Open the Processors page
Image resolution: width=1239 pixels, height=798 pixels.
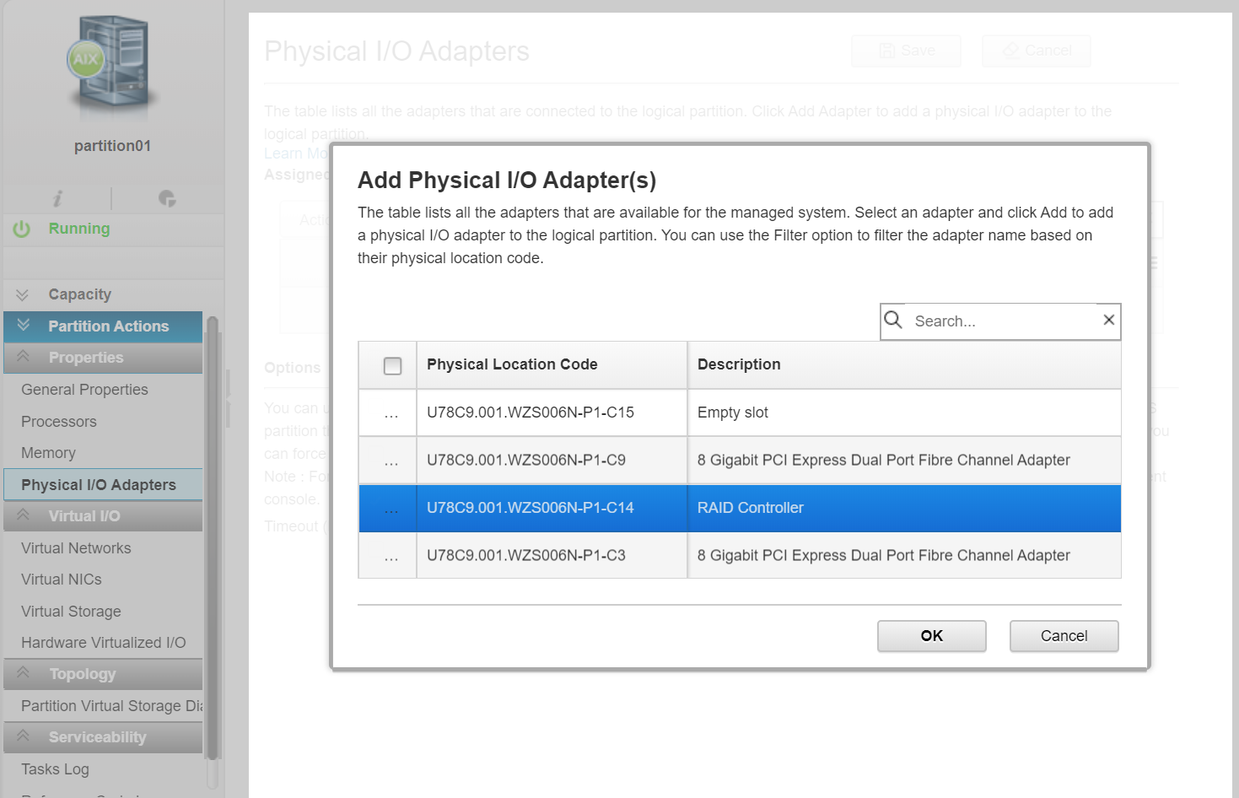pos(59,422)
